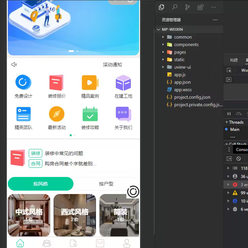Tap the speaker notice icon
248x248 pixels.
(14, 64)
